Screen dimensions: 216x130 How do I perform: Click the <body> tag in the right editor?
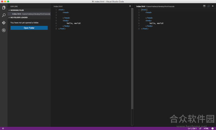[148, 21]
